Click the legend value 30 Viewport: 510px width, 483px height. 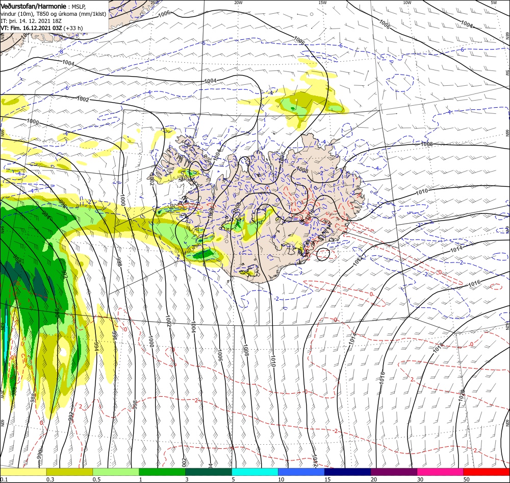click(x=420, y=480)
